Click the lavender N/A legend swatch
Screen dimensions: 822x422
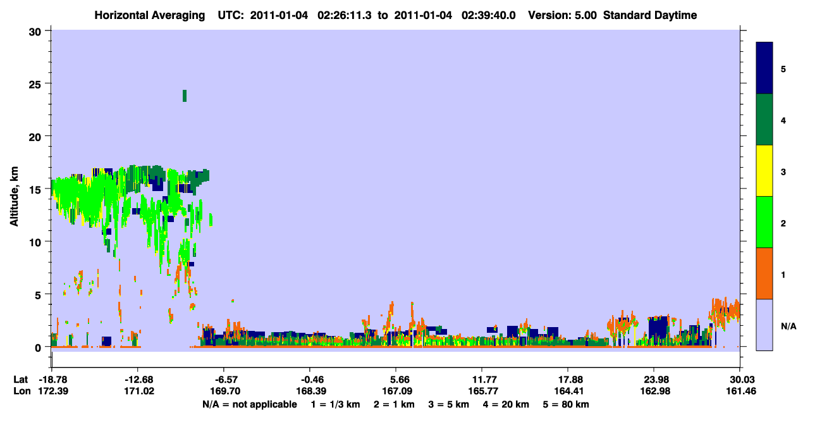(764, 325)
